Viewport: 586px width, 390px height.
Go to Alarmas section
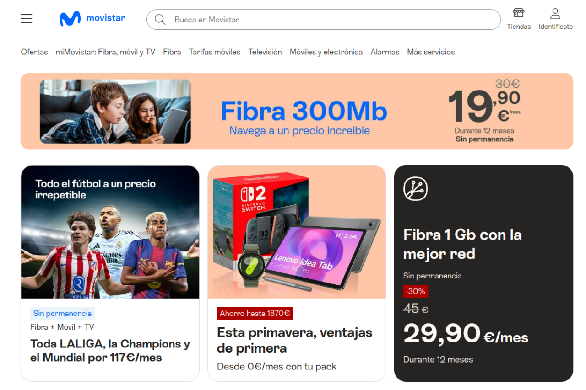click(385, 52)
